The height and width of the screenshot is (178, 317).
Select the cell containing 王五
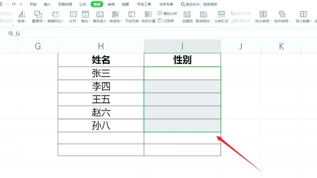[101, 99]
